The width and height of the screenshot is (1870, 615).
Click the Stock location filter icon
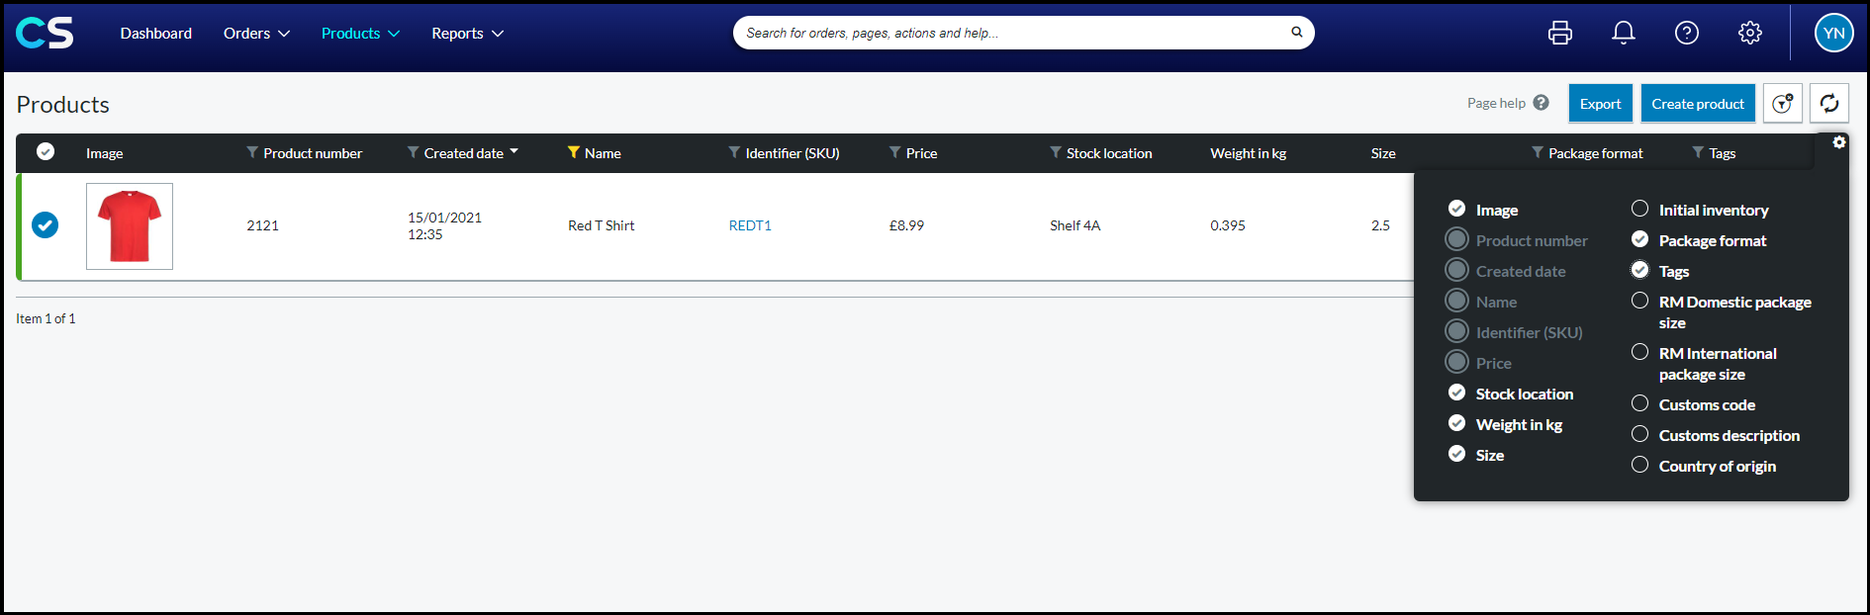pyautogui.click(x=1056, y=152)
